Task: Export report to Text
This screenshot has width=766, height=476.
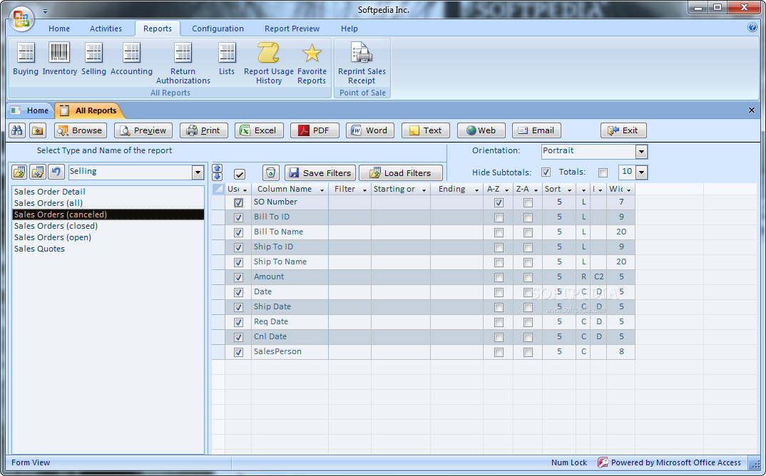Action: pyautogui.click(x=426, y=130)
